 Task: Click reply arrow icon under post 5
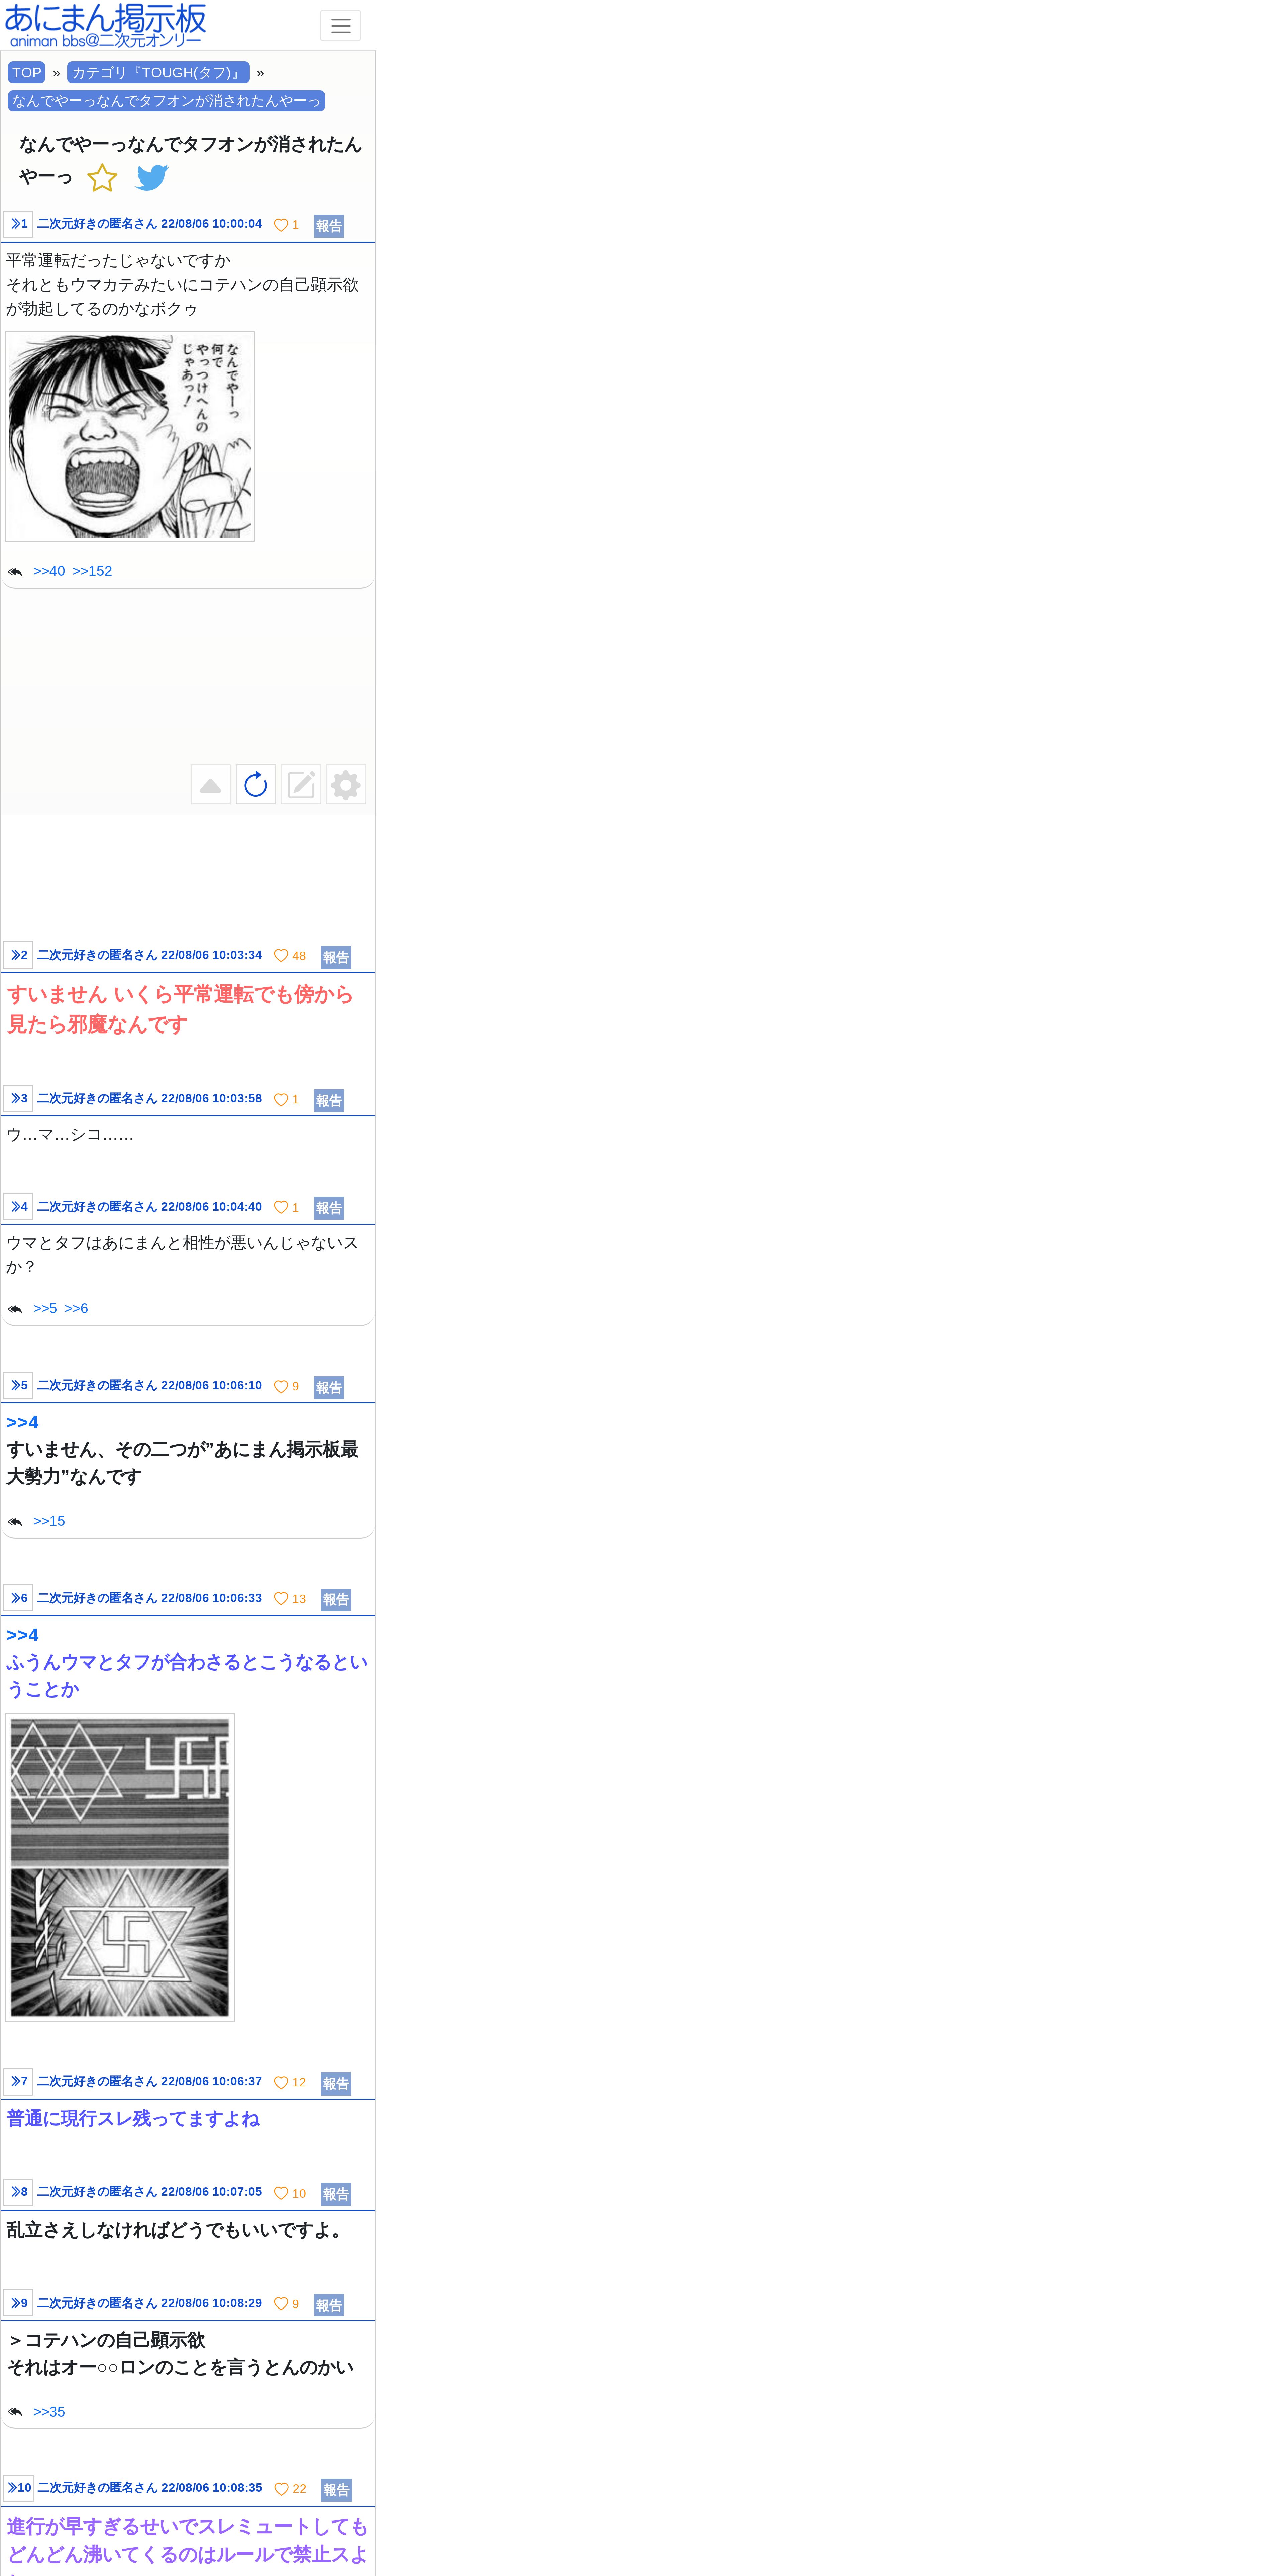[x=15, y=1522]
